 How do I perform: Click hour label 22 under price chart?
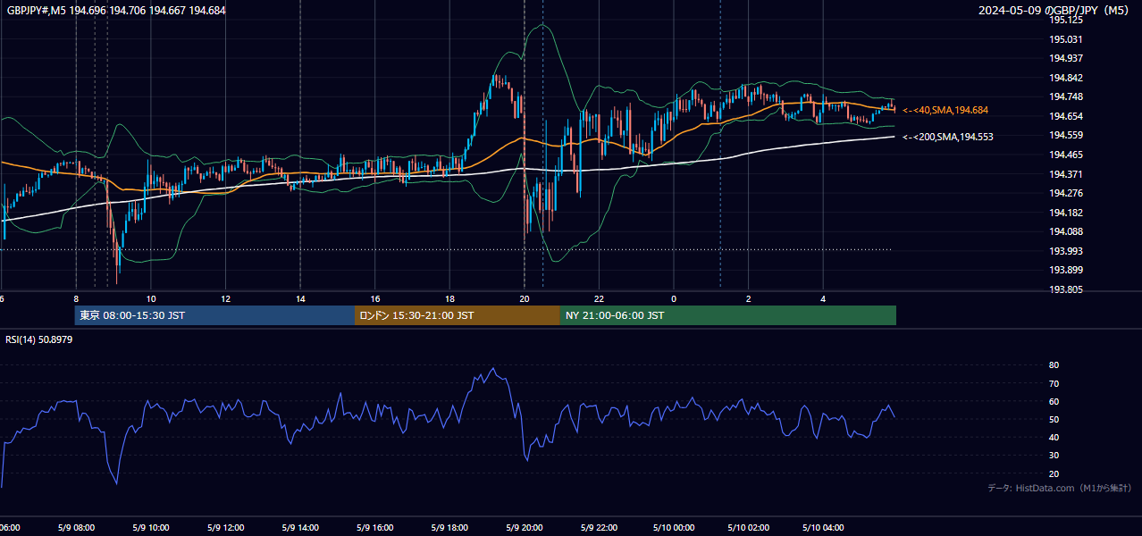(x=599, y=298)
